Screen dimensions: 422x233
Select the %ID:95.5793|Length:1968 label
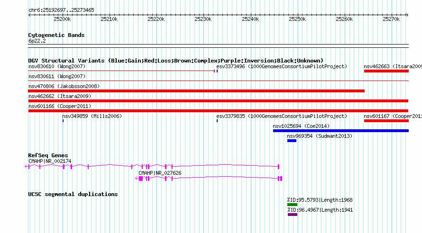coord(320,200)
